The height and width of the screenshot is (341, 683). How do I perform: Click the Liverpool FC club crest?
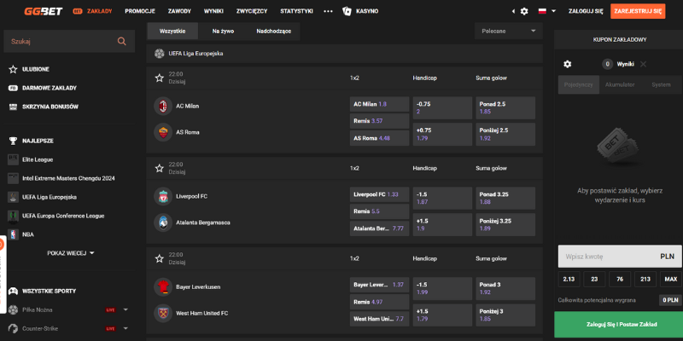pyautogui.click(x=161, y=195)
